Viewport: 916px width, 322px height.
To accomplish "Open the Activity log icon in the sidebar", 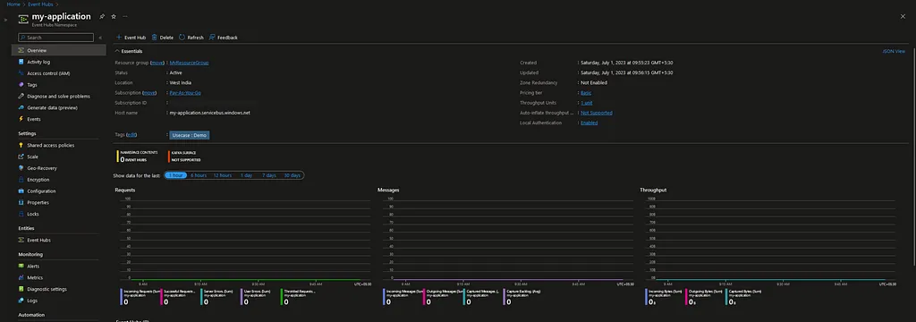I will tap(21, 62).
